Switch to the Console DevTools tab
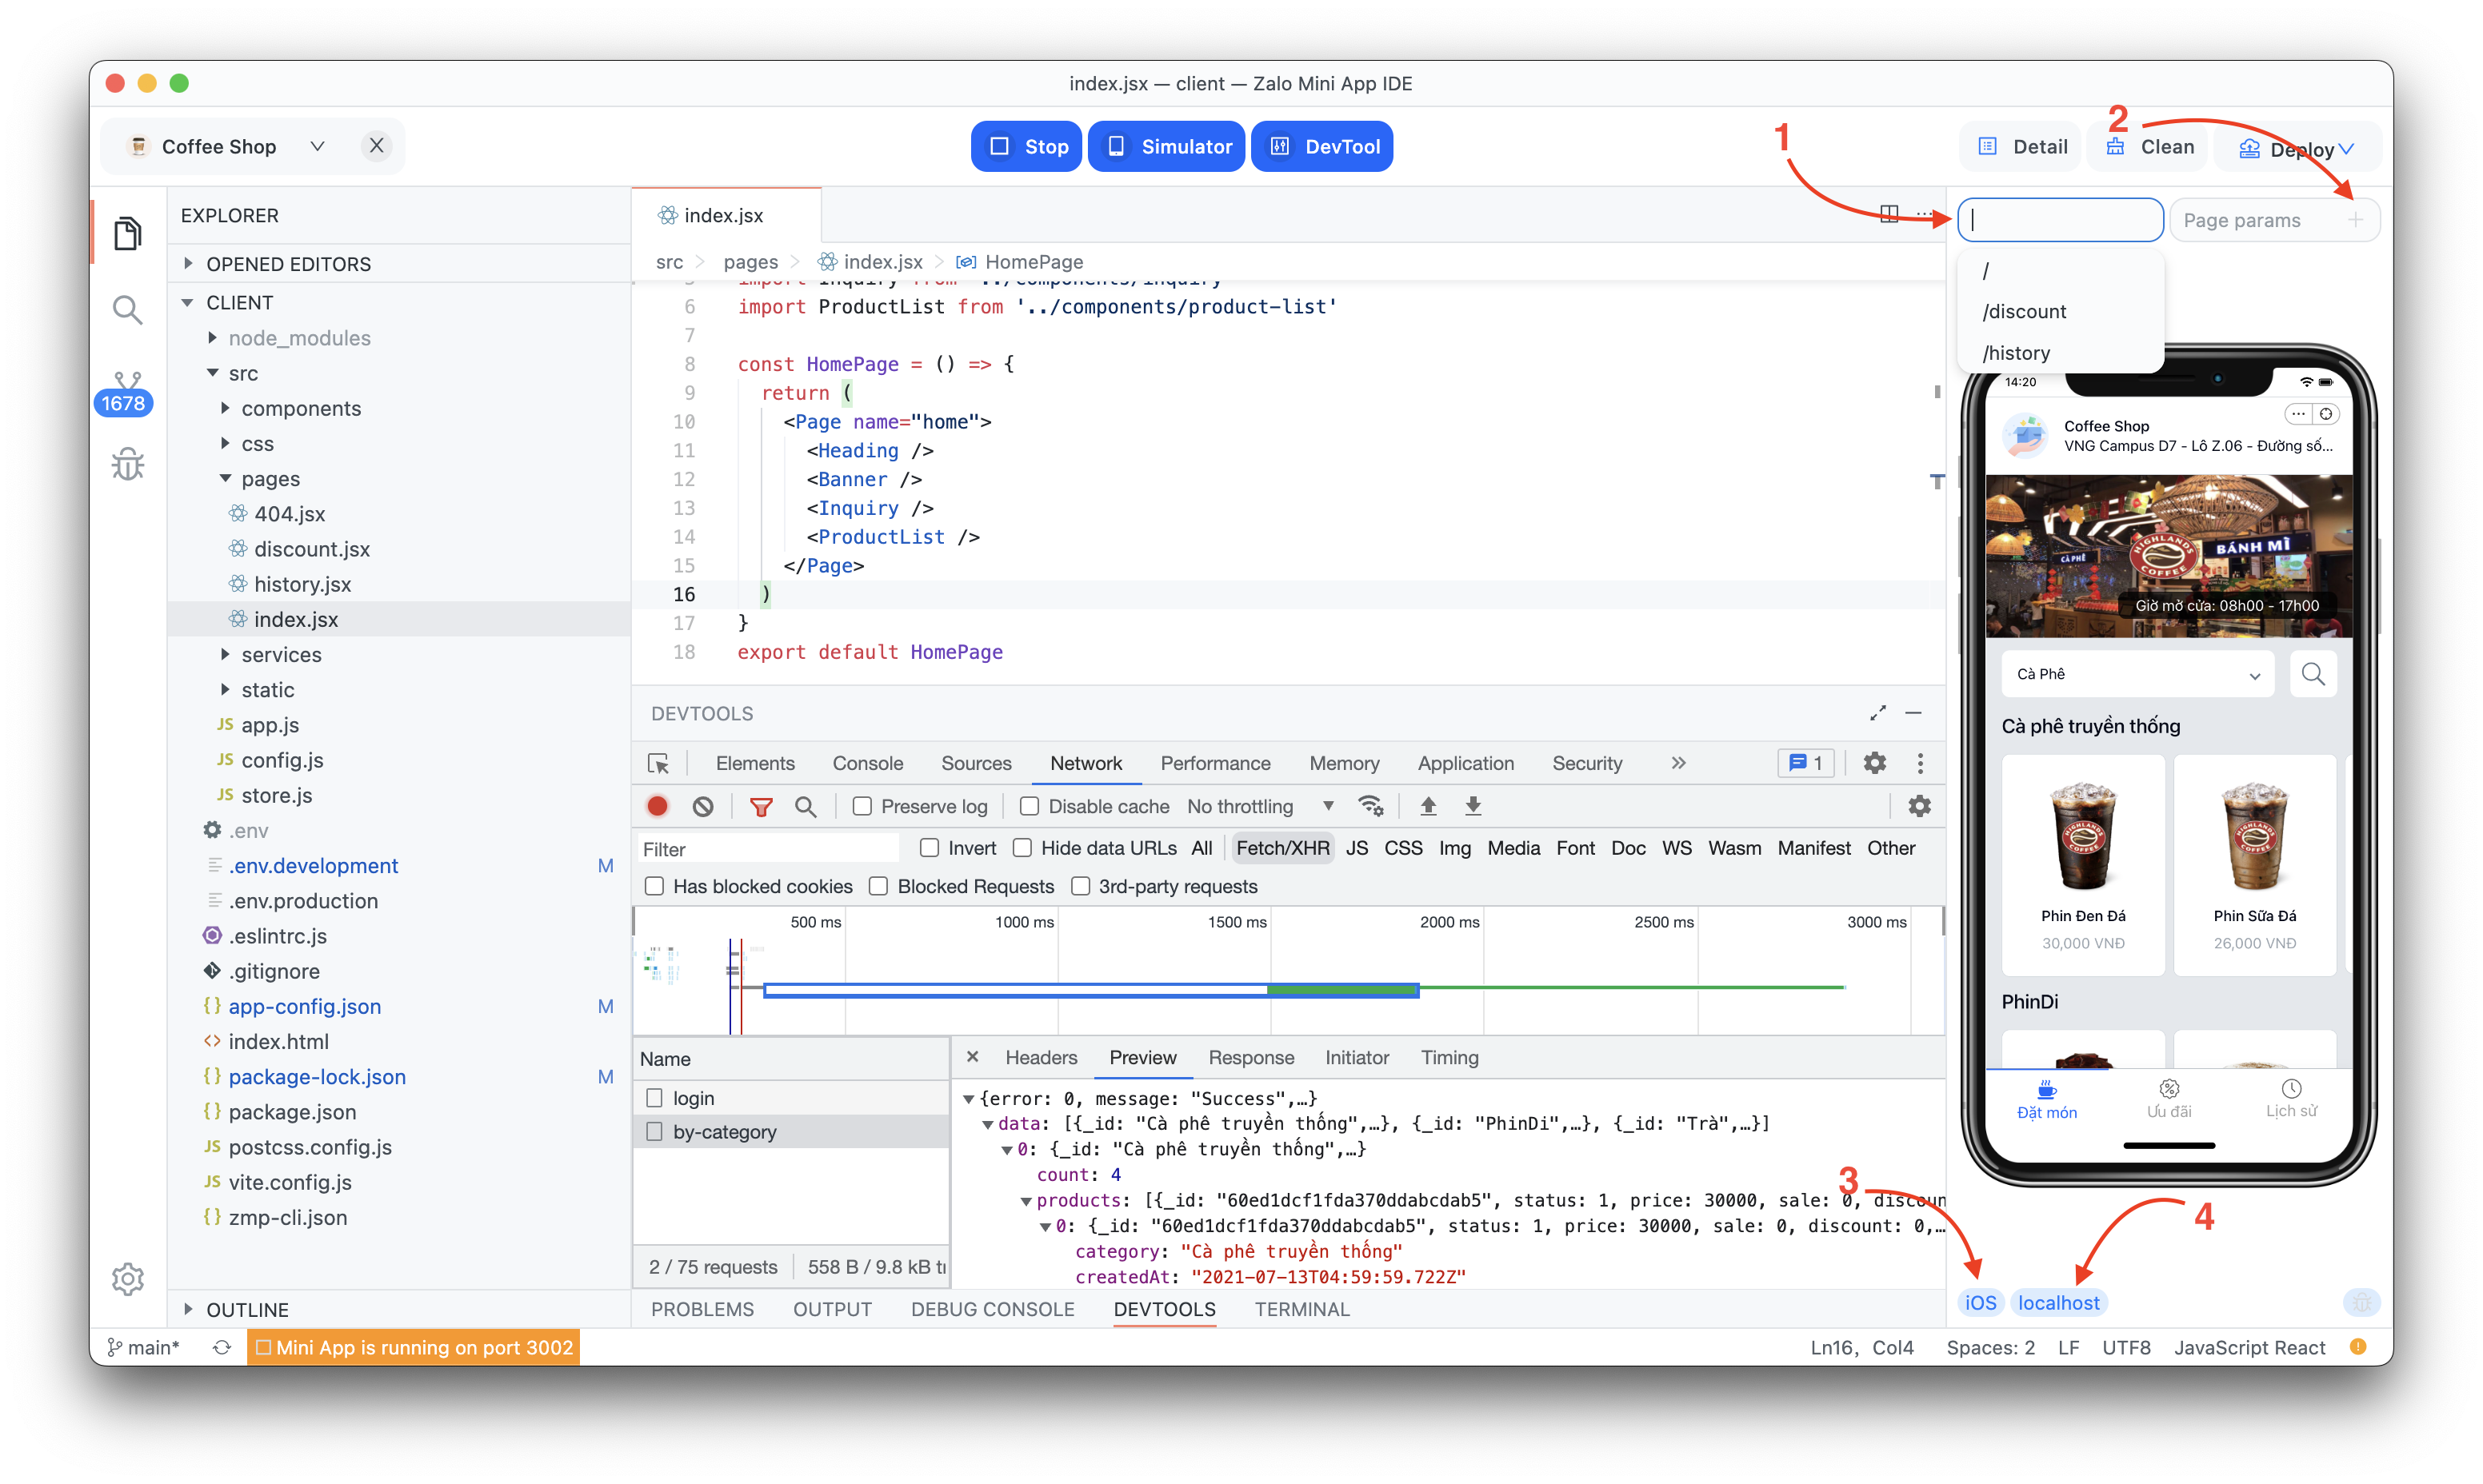The height and width of the screenshot is (1484, 2483). click(x=867, y=763)
